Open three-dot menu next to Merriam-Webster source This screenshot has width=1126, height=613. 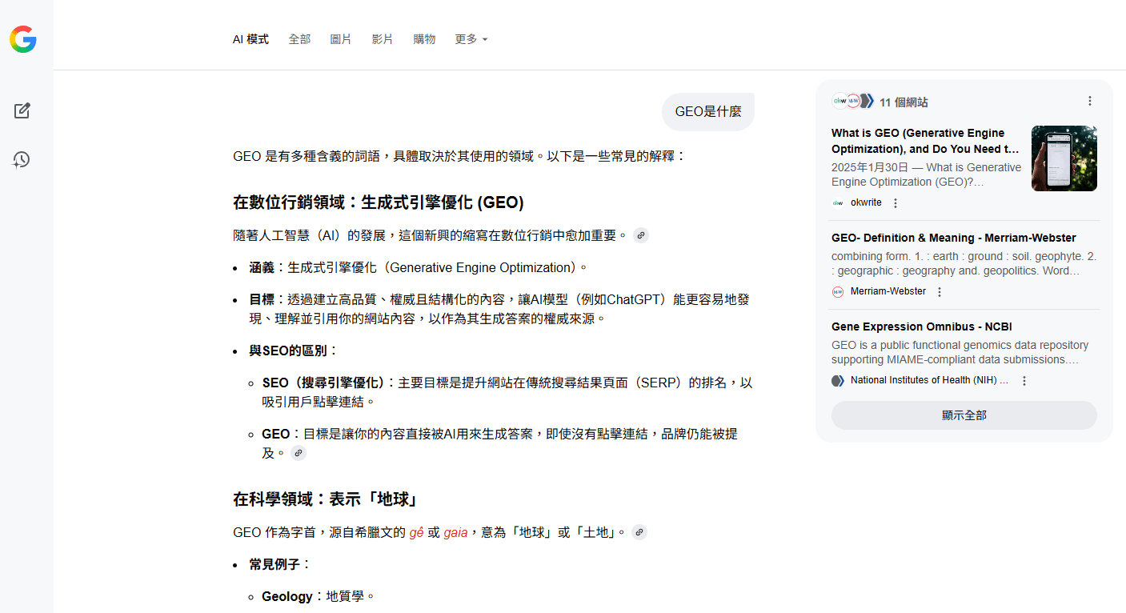(x=940, y=292)
